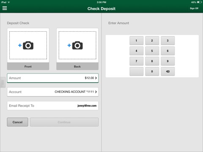Tap keypad digit 9
This screenshot has height=152, width=203.
tap(167, 61)
